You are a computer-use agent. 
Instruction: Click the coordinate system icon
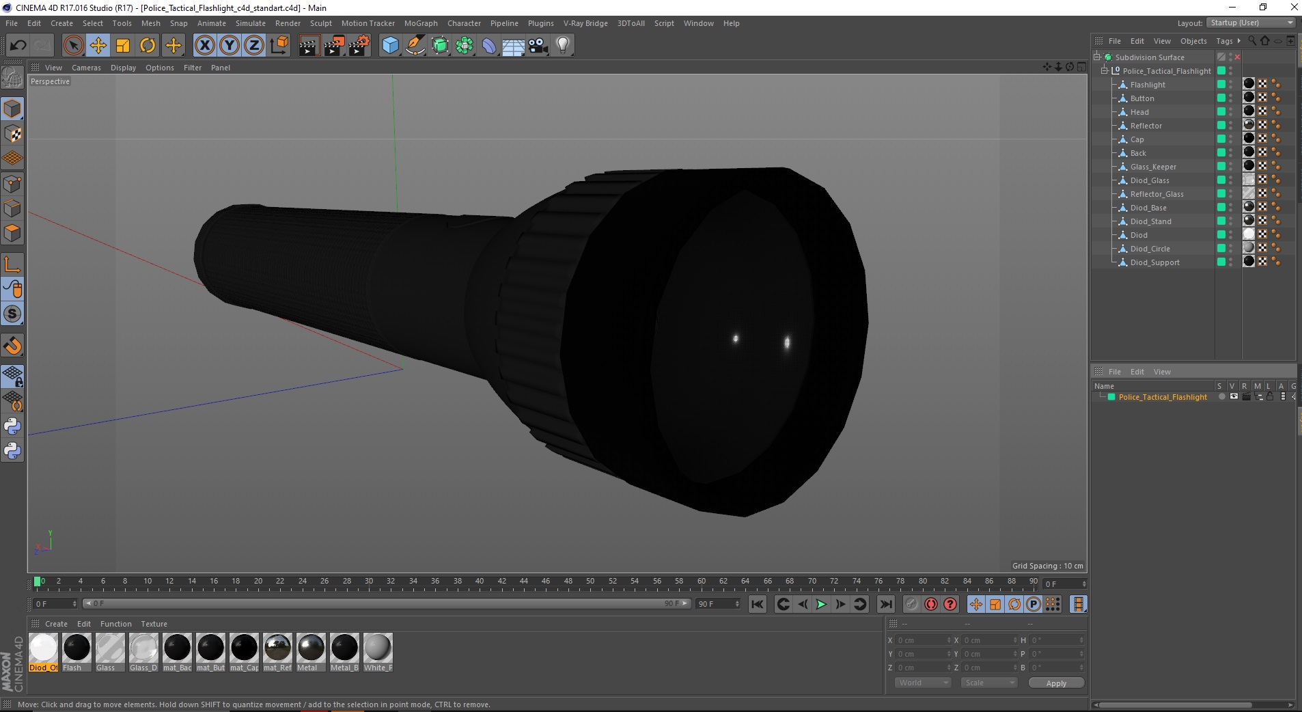279,46
